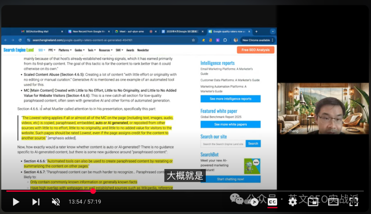Skip to the next video
Viewport: 371px width, 214px height.
click(36, 202)
